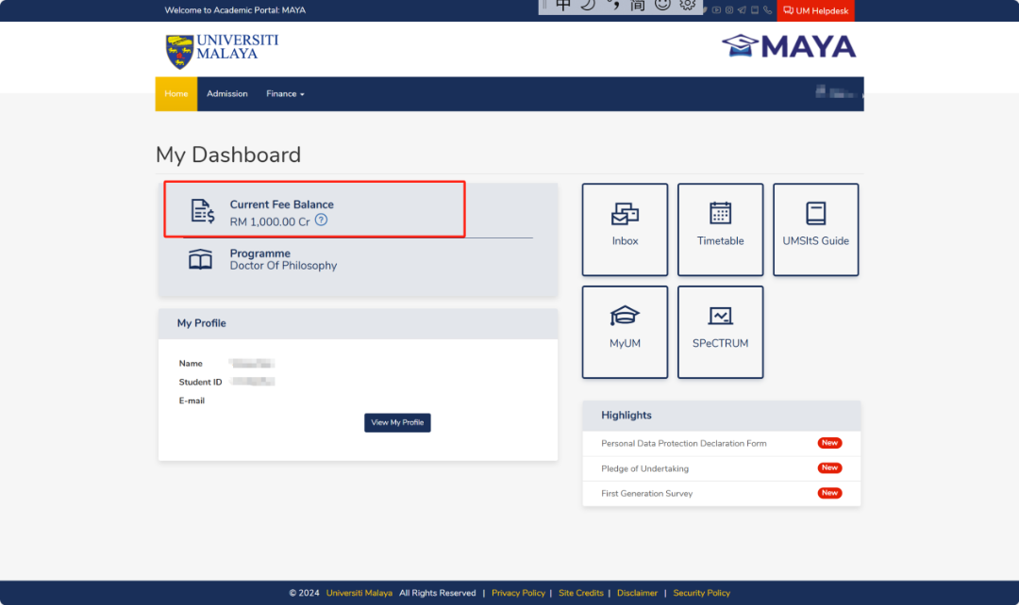
Task: Click Welcome to Academic Portal: MAYA text
Action: [235, 10]
